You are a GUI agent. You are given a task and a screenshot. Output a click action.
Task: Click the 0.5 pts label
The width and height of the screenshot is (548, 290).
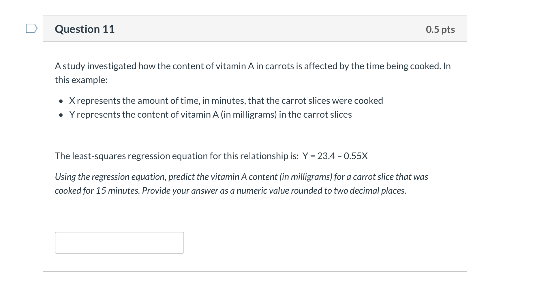click(441, 29)
